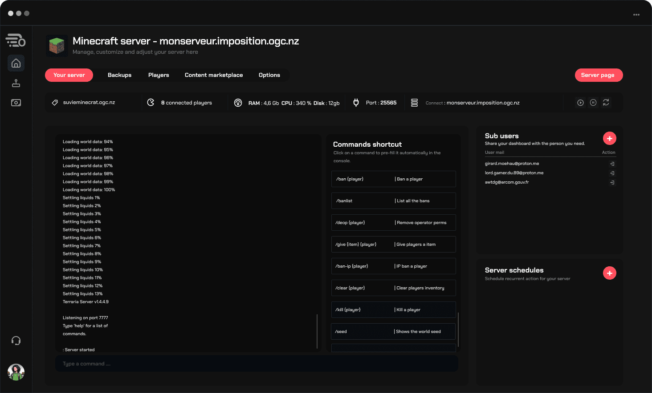Click the console output scrollbar

tap(317, 331)
